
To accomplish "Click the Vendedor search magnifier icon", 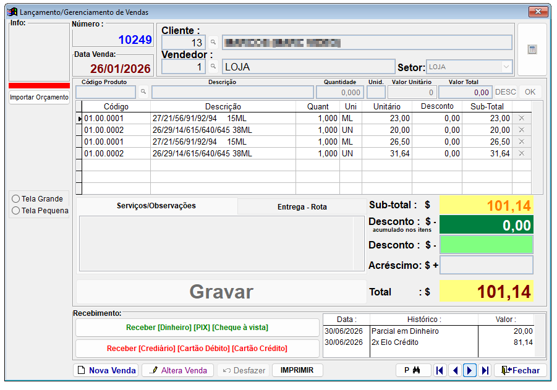I will click(213, 66).
